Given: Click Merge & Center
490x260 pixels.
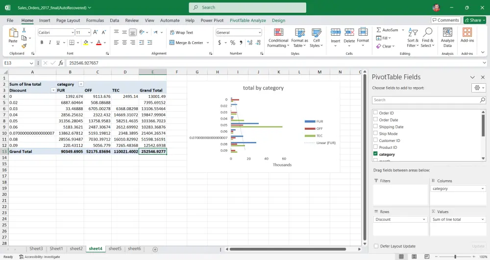Looking at the screenshot, I should coord(187,43).
